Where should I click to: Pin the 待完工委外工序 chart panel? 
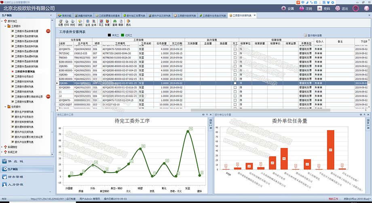207,114
